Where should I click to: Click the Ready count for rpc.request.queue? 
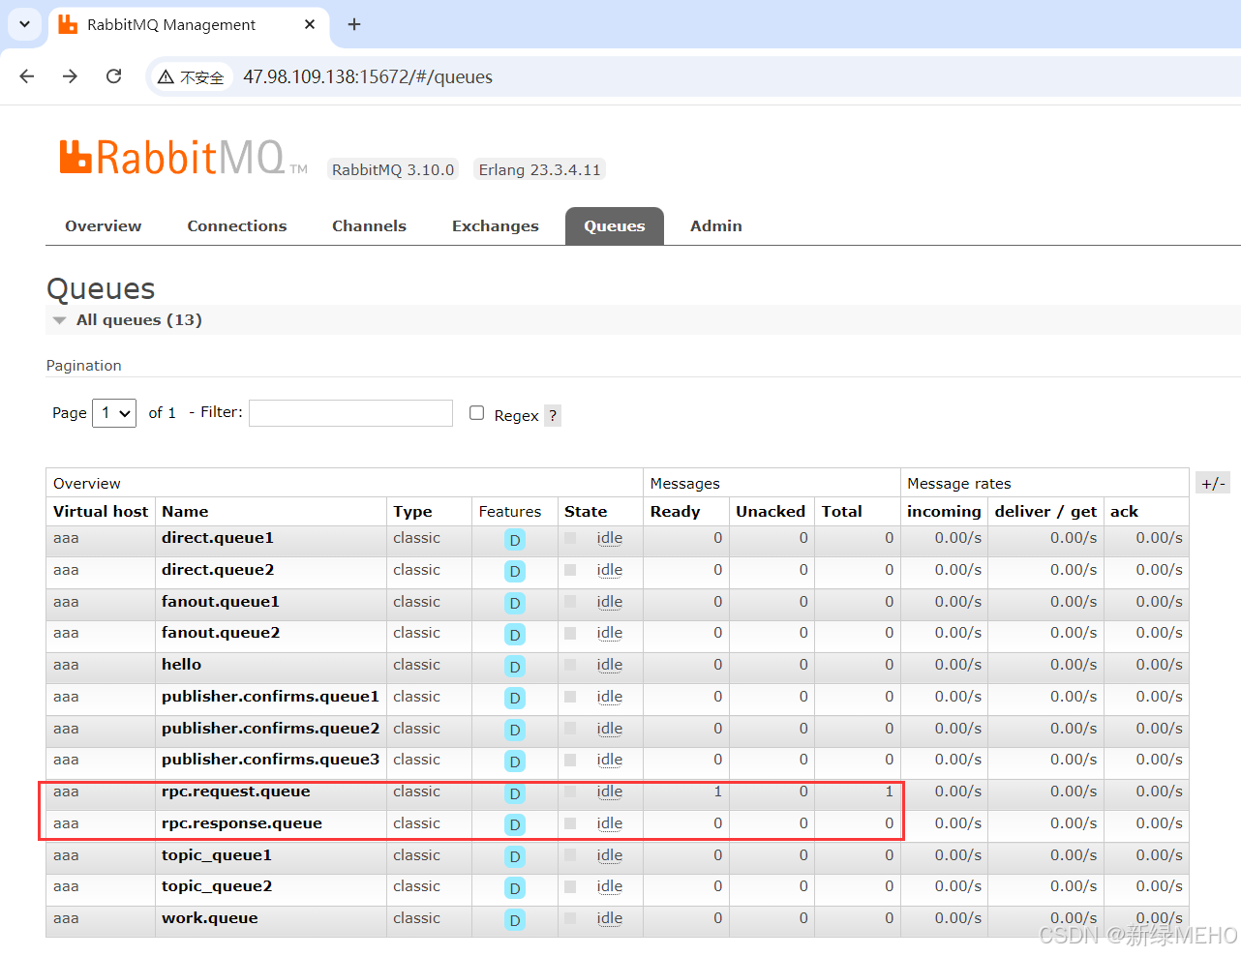click(717, 792)
